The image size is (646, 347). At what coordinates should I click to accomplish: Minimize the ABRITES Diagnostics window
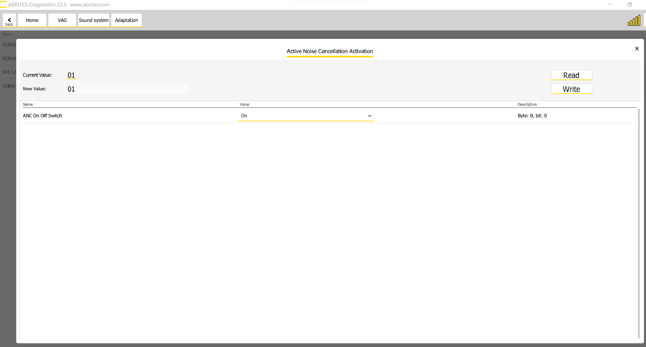610,4
